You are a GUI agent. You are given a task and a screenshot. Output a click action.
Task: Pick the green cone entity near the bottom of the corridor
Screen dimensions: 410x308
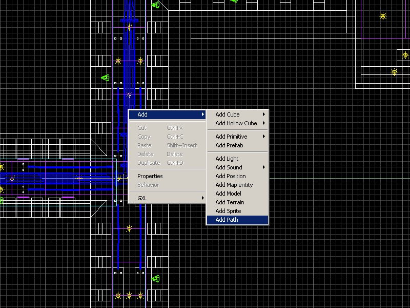[x=156, y=279]
